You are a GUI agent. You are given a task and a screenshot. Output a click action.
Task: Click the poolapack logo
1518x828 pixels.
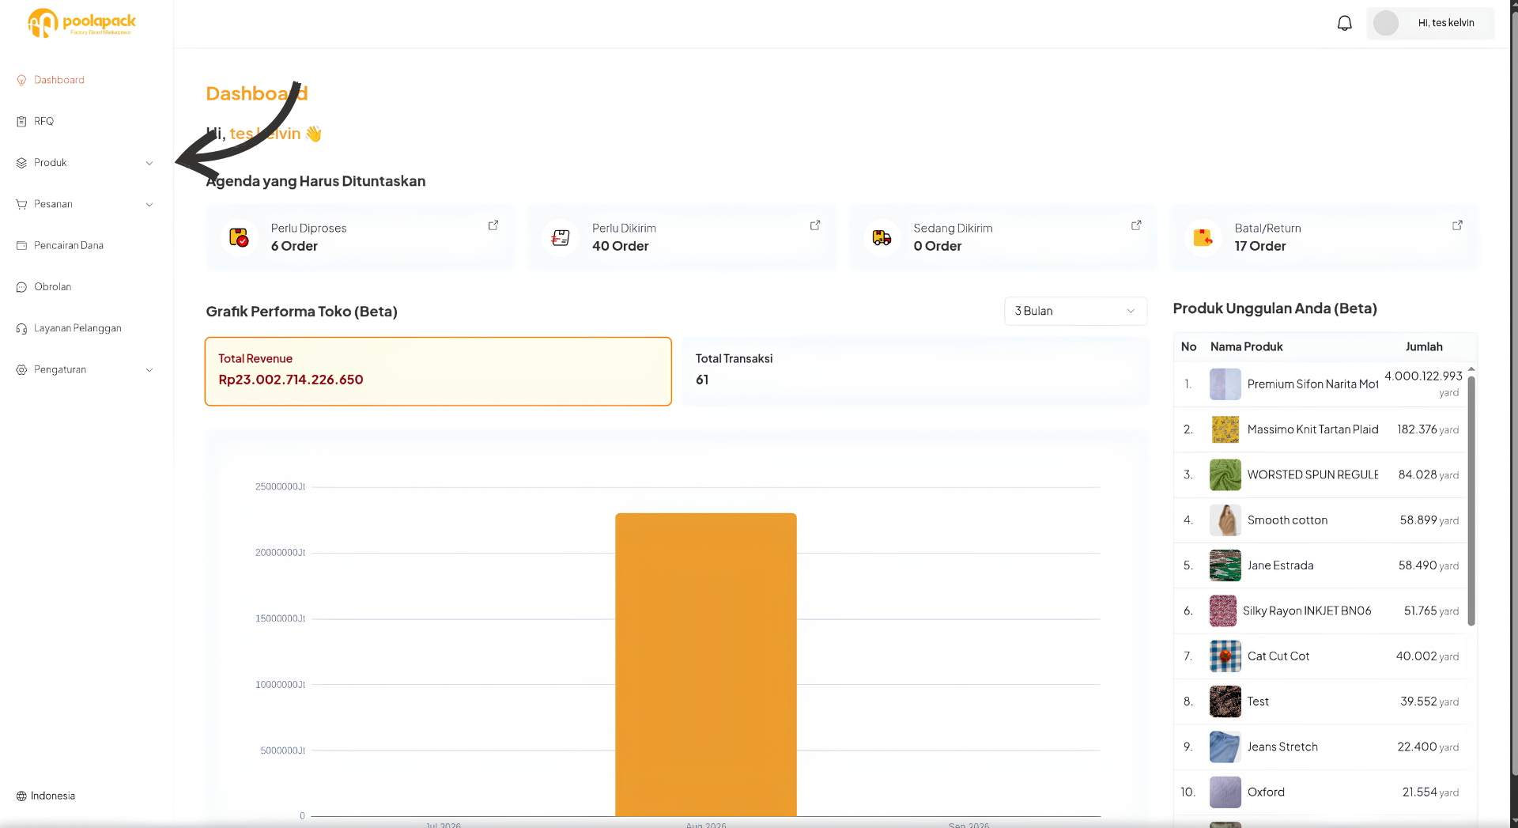pyautogui.click(x=82, y=23)
